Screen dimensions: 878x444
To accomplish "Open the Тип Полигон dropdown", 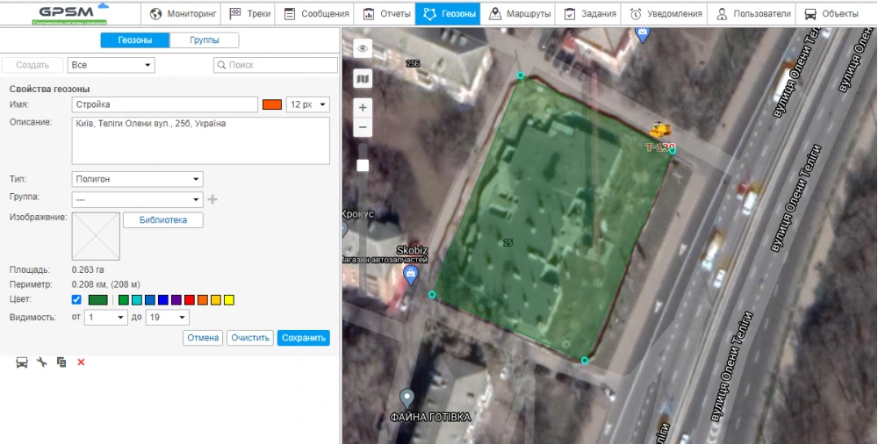I will coord(137,179).
